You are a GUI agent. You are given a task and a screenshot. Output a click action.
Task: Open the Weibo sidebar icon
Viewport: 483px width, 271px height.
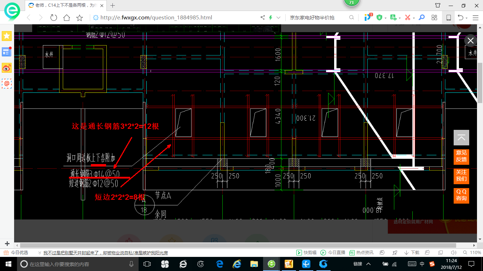point(7,68)
